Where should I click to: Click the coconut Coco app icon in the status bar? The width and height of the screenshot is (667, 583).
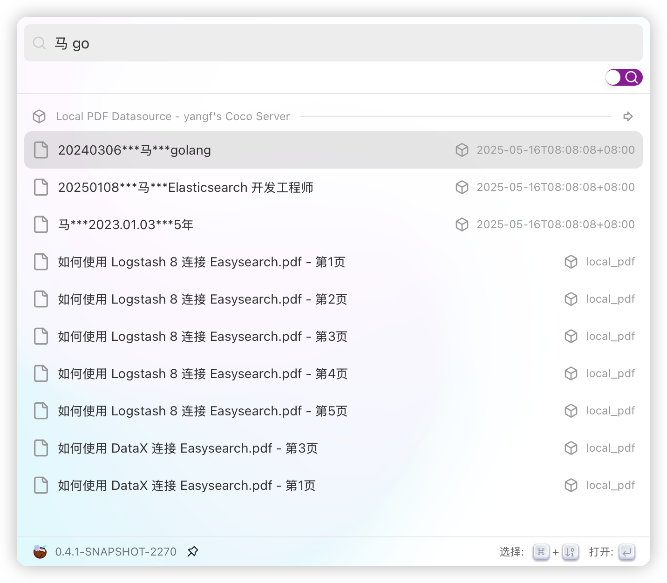pyautogui.click(x=40, y=551)
